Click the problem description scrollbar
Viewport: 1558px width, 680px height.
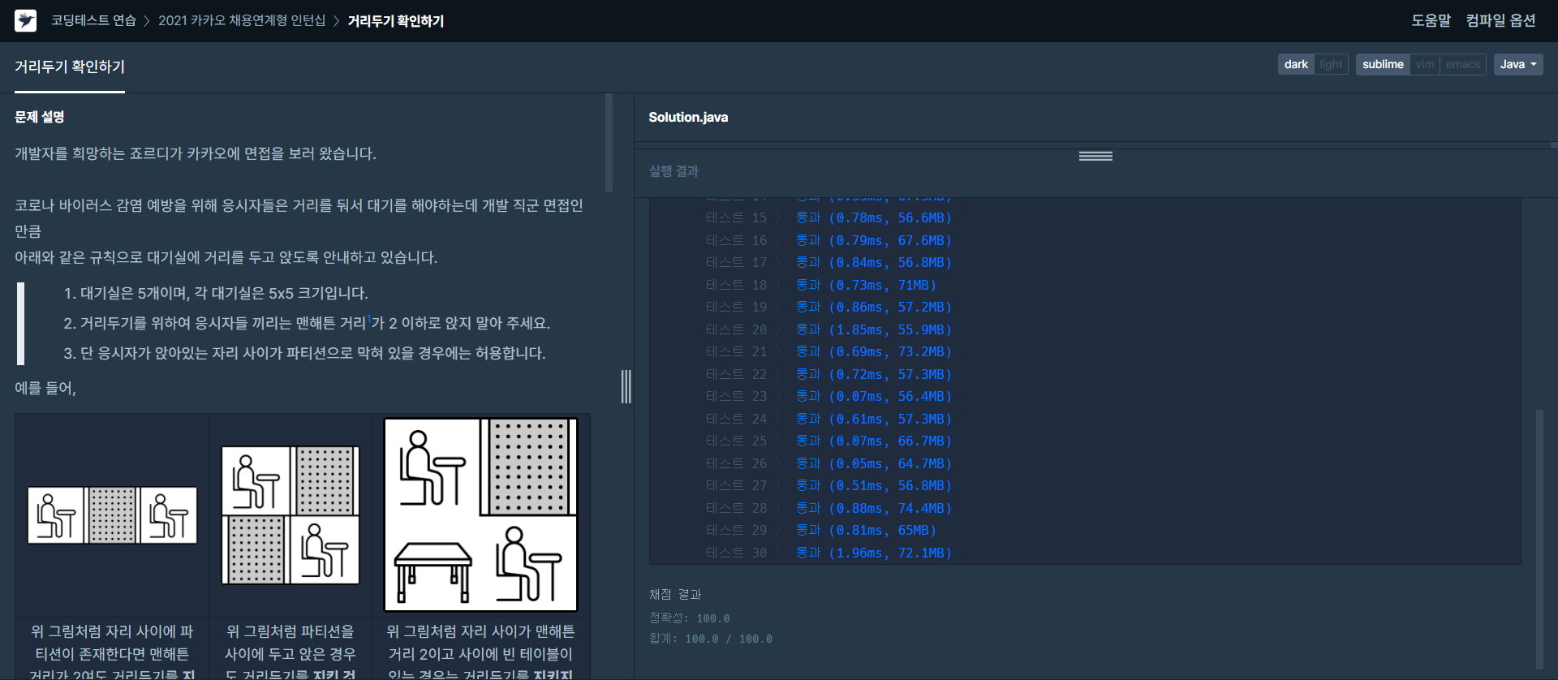tap(609, 143)
